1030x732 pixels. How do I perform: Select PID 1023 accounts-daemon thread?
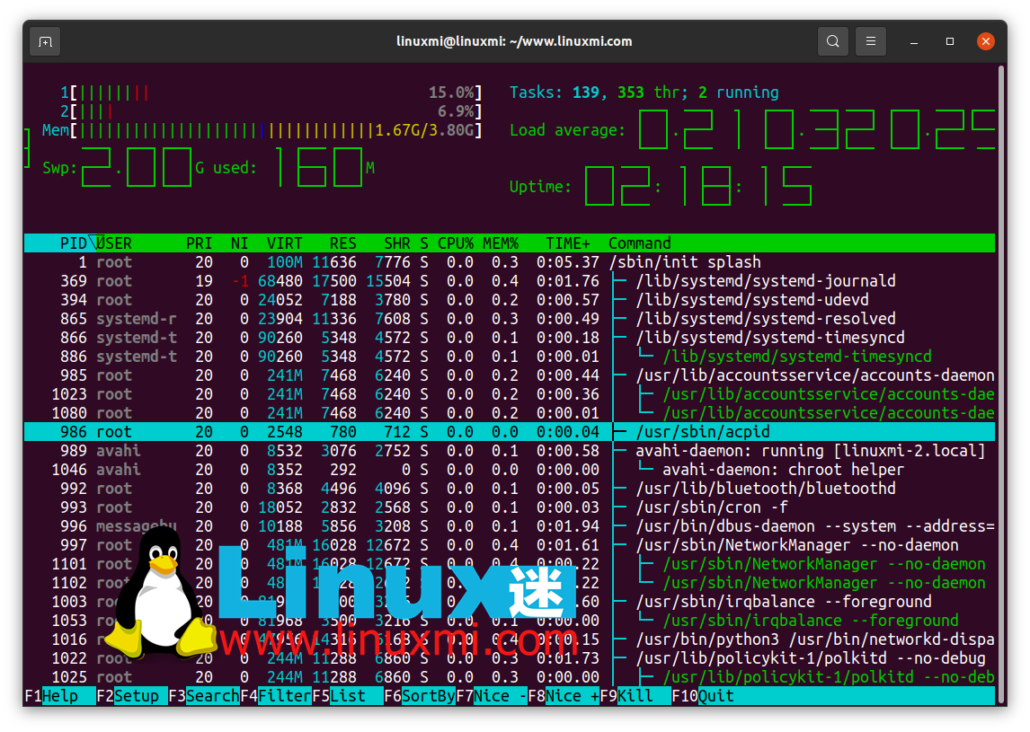click(510, 394)
